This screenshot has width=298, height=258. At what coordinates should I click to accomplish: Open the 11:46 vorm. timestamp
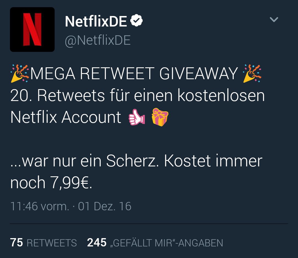(40, 206)
